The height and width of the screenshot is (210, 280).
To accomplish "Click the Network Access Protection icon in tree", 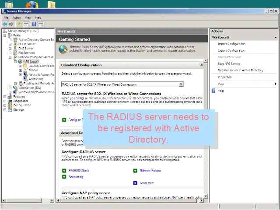I will (x=25, y=75).
